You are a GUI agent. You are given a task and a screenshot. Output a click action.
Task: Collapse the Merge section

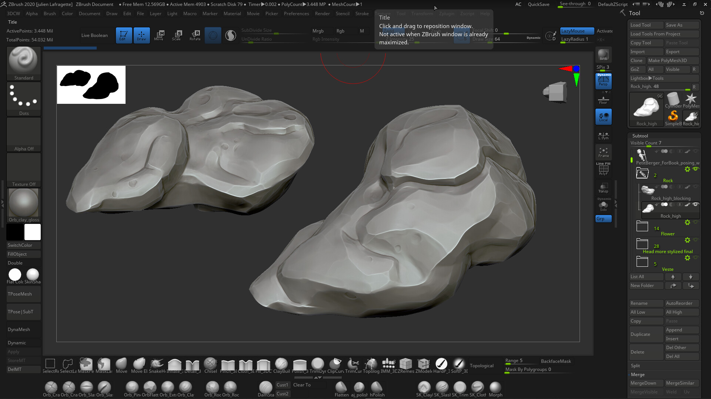click(x=638, y=374)
